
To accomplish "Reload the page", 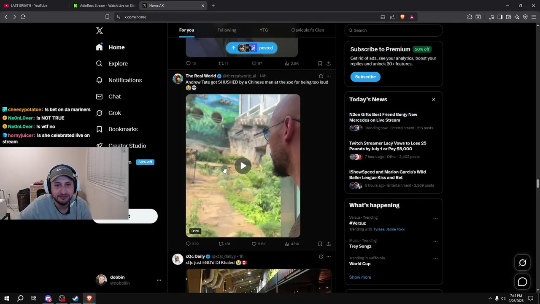I will (x=23, y=17).
